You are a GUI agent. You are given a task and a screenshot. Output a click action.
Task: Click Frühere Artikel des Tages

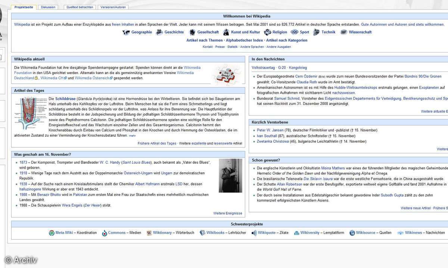pyautogui.click(x=157, y=143)
